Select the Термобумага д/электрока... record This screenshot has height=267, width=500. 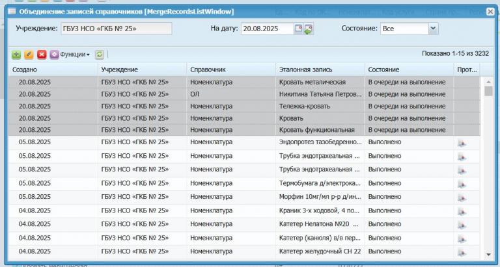point(244,183)
